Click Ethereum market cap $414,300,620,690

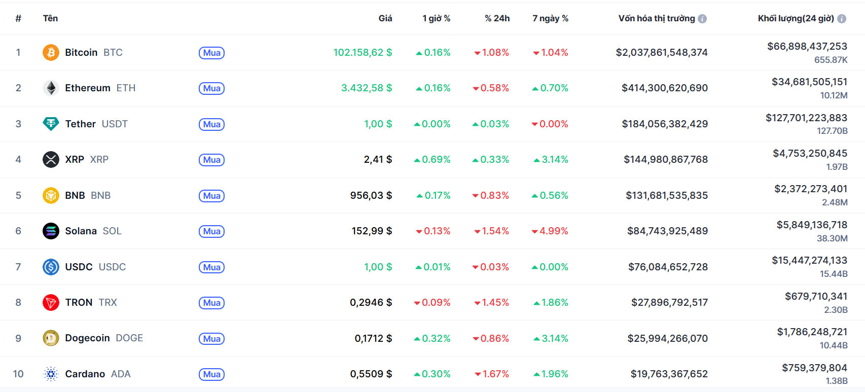click(665, 88)
